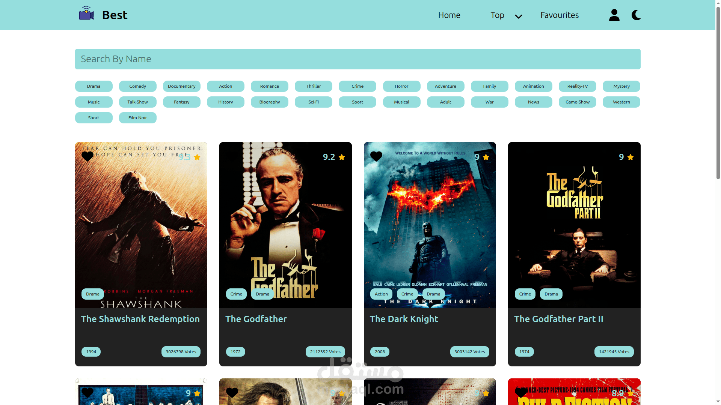
Task: Click the star on The Dark Knight
Action: [x=486, y=157]
